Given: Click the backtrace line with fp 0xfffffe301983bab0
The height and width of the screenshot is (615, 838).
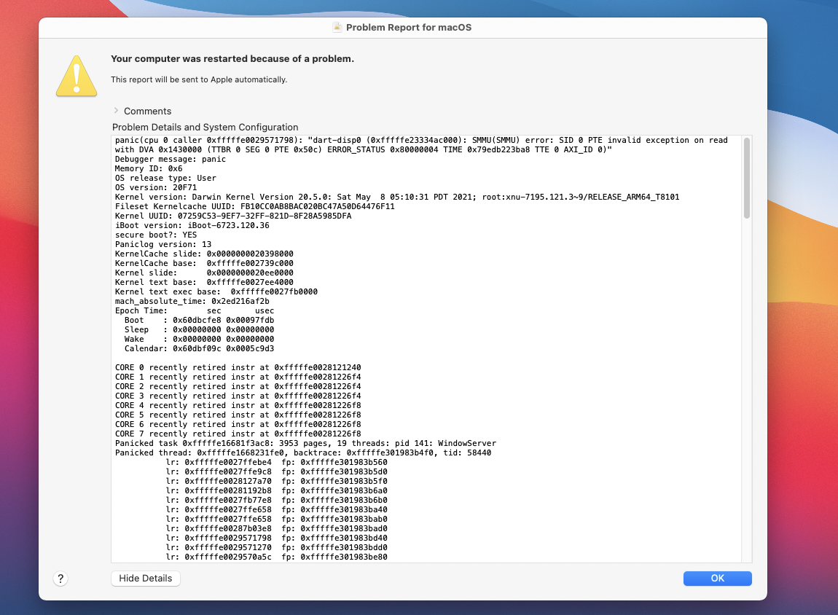Looking at the screenshot, I should tap(276, 520).
